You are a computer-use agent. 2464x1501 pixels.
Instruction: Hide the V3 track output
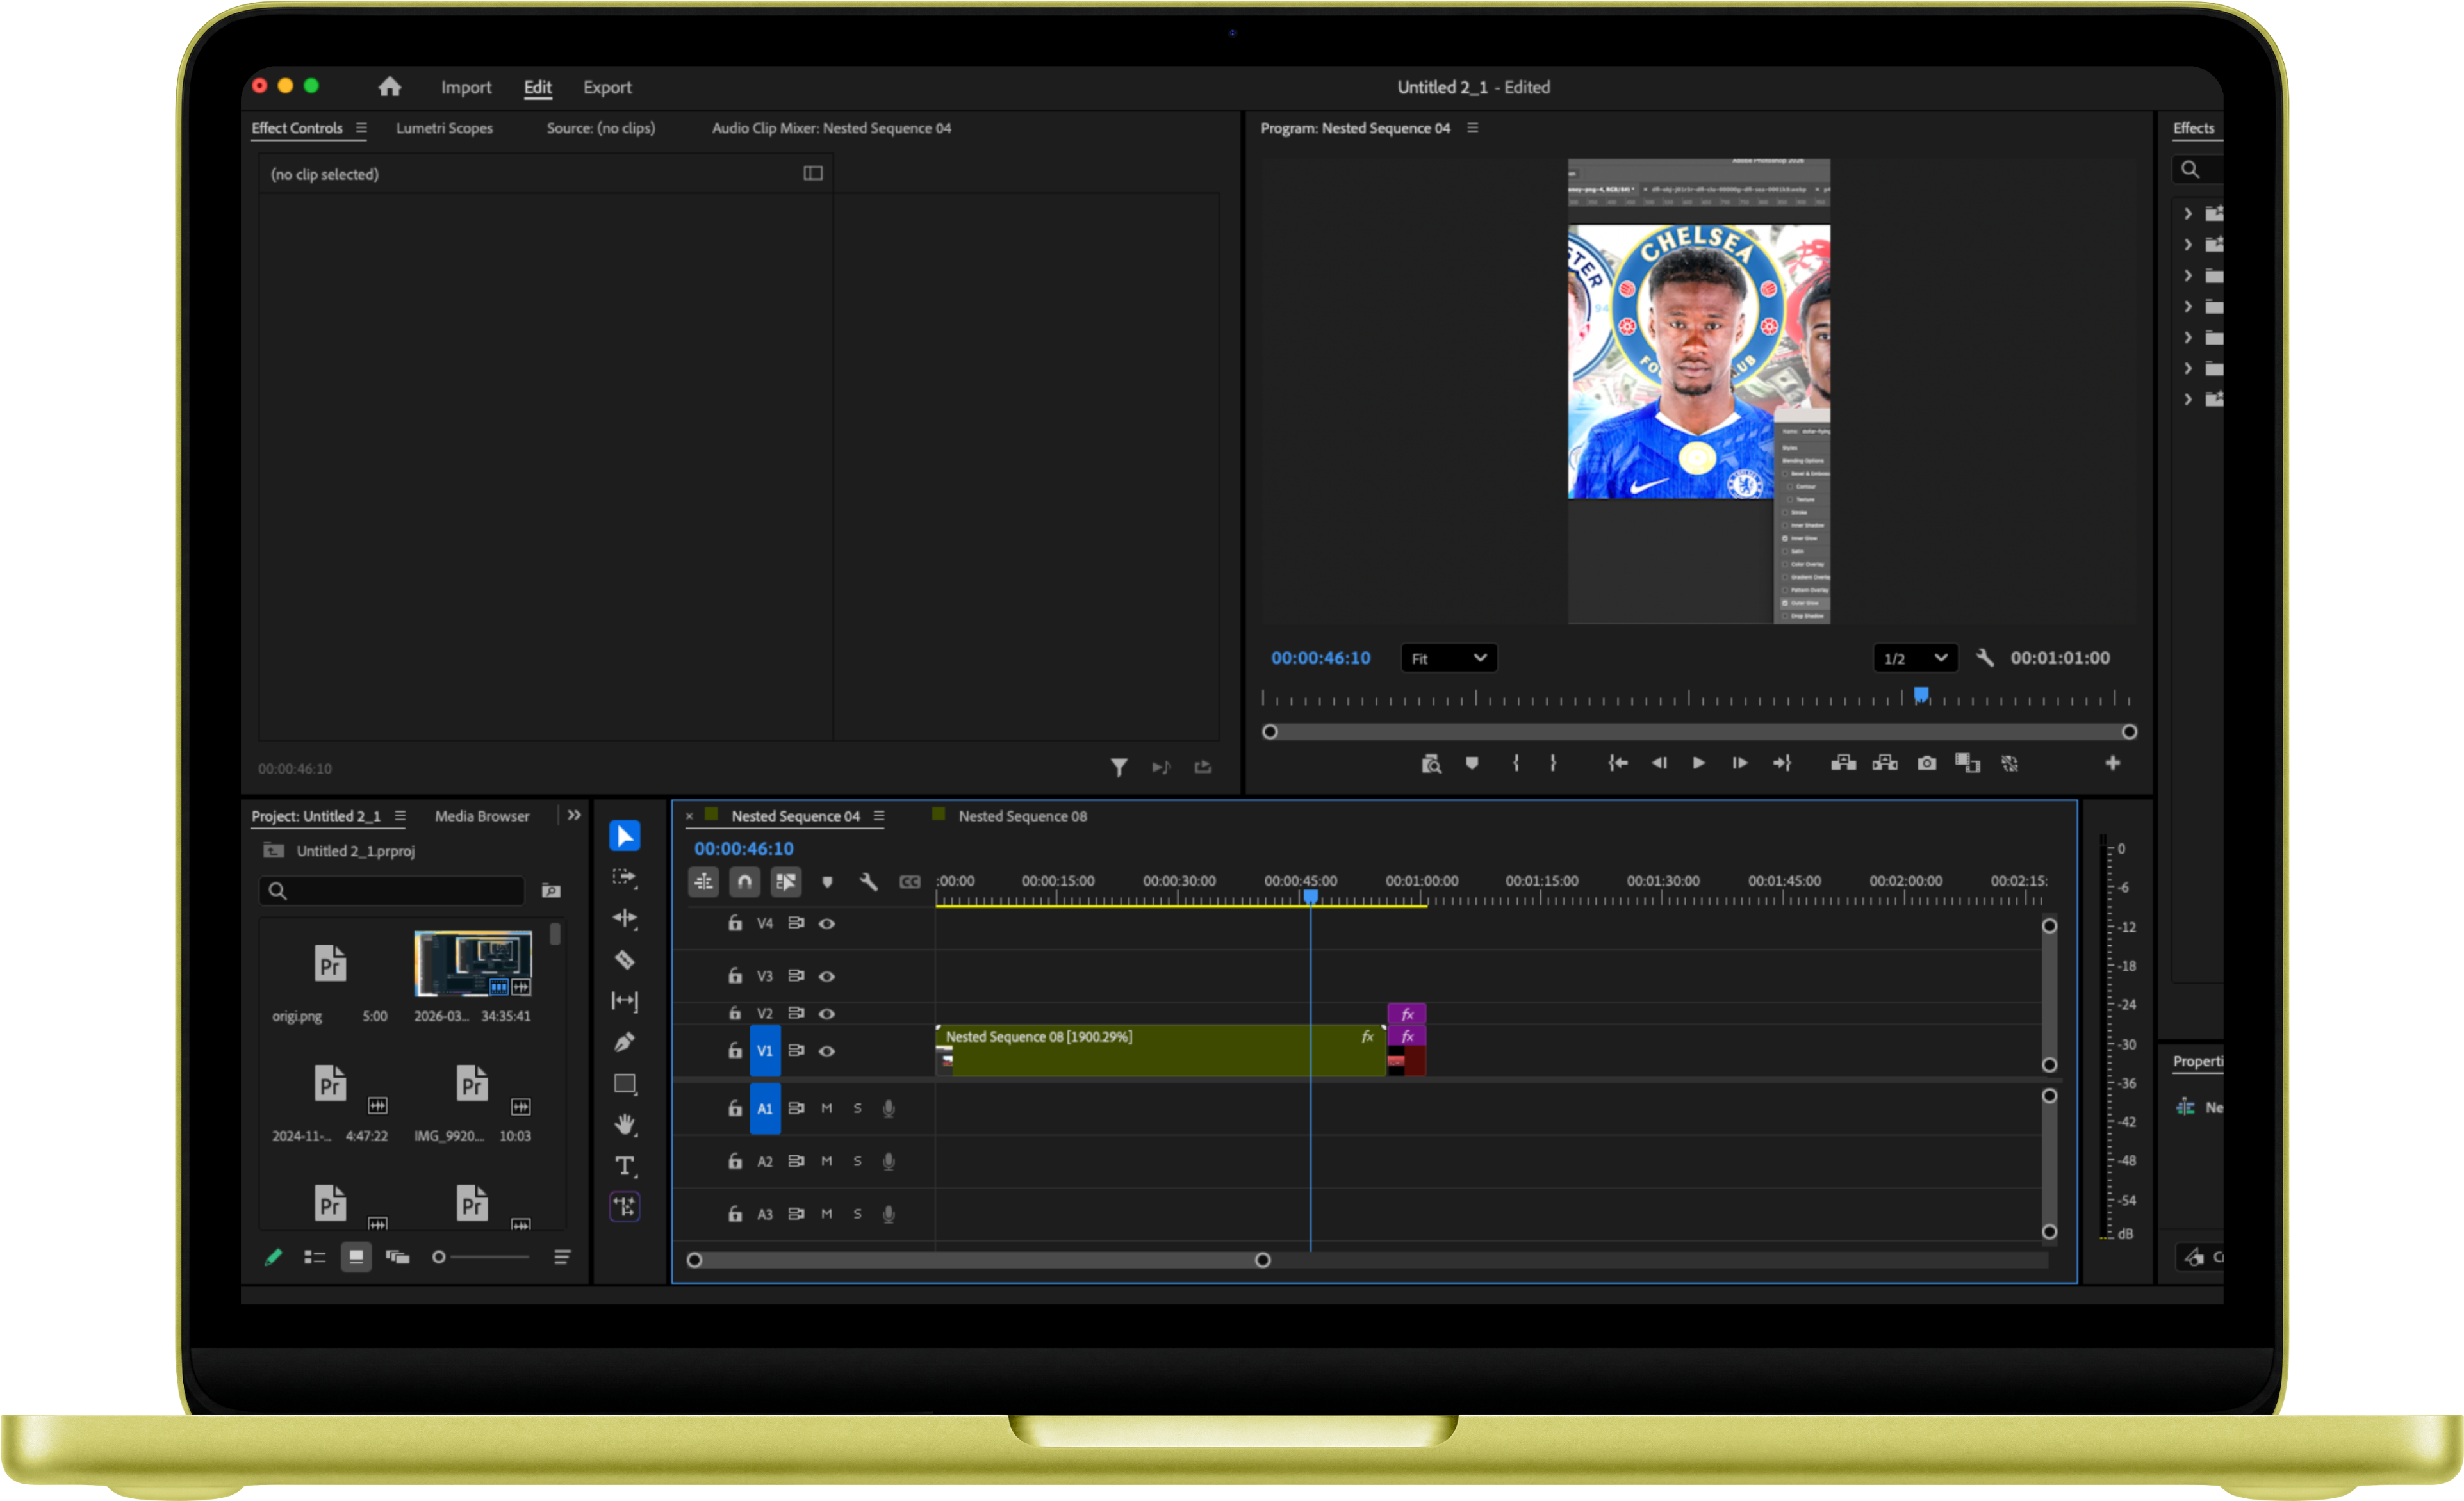tap(827, 977)
